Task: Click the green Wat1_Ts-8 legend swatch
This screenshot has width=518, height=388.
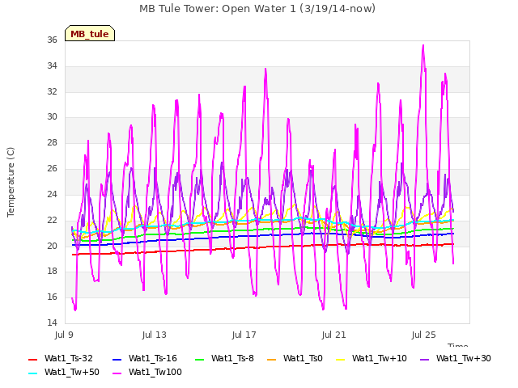Action: pos(200,359)
